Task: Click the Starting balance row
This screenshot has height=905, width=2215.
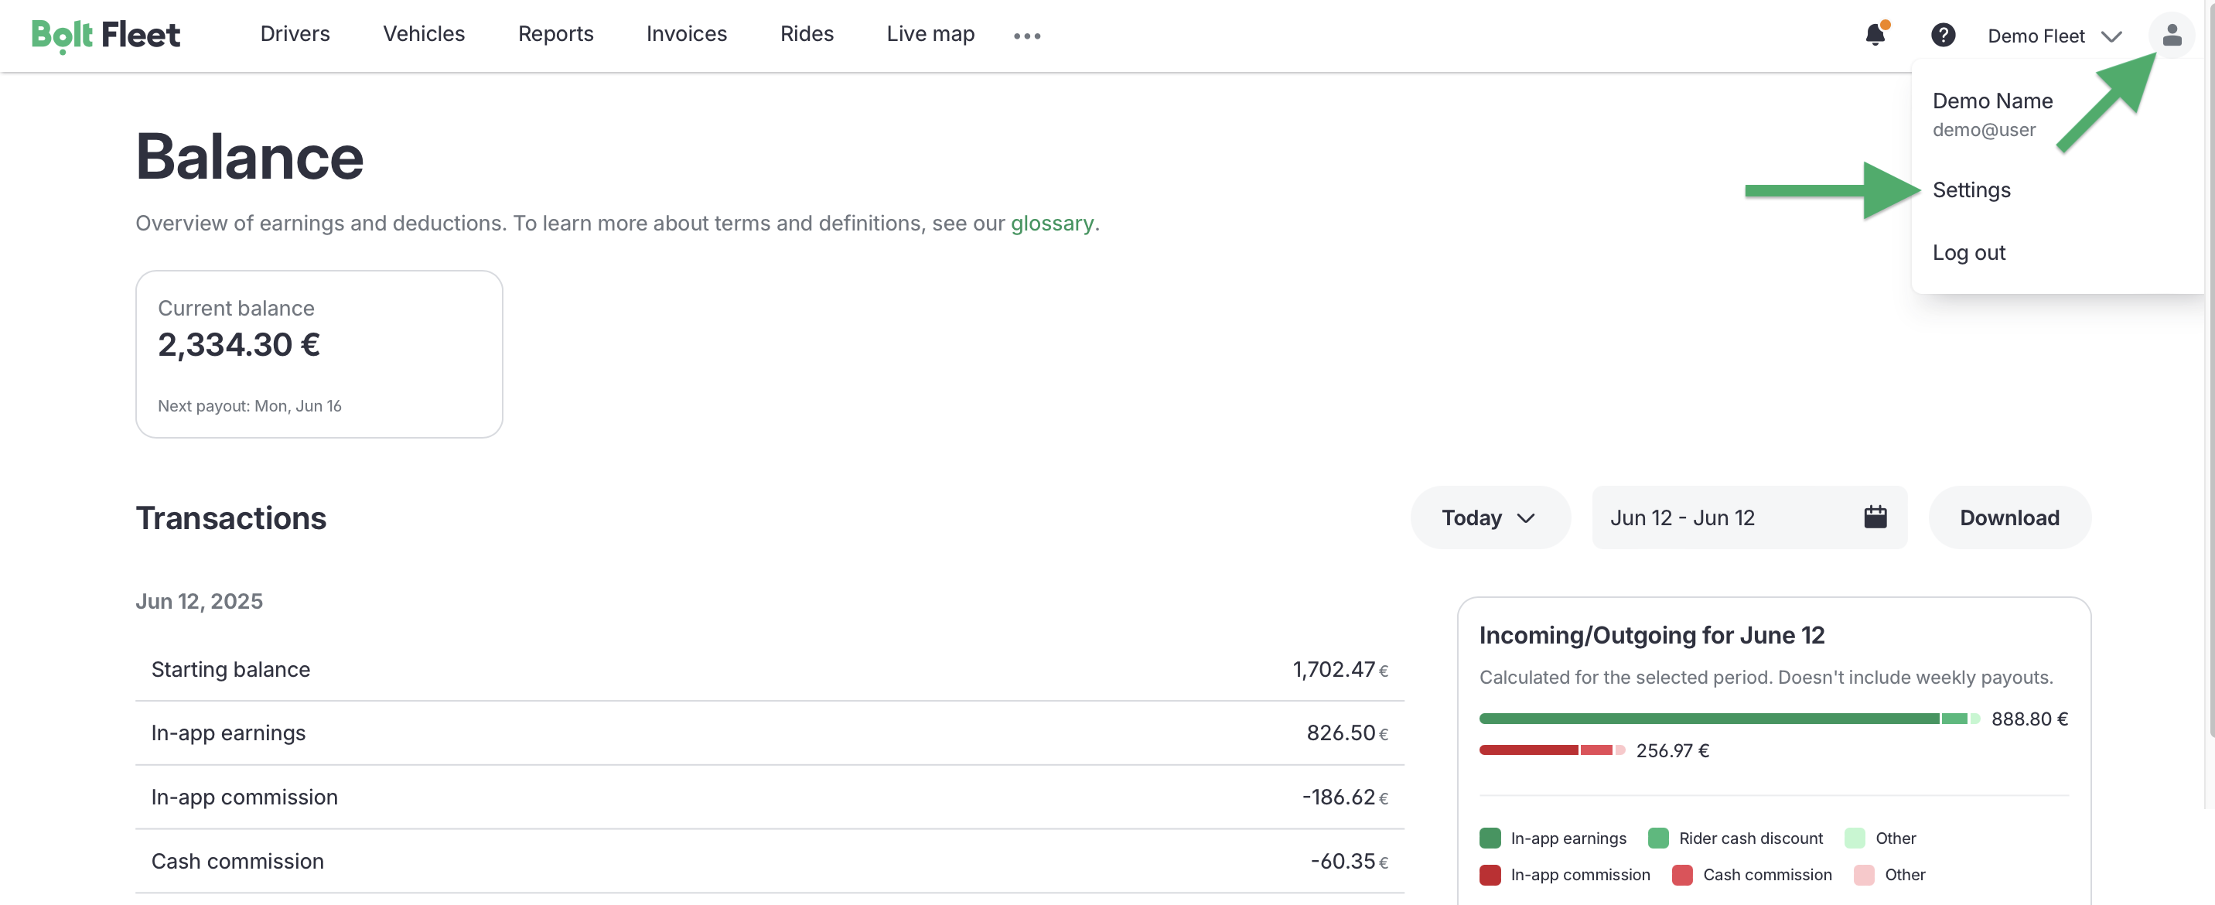Action: 770,669
